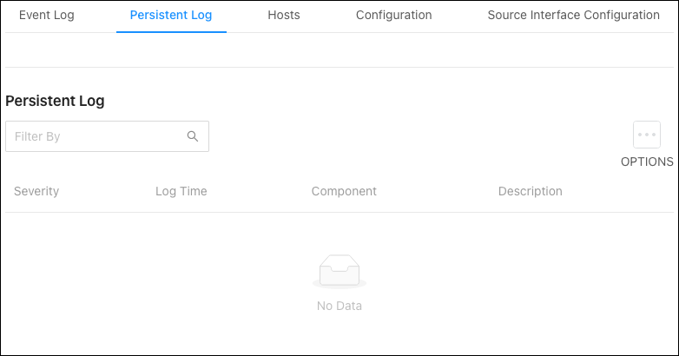Viewport: 679px width, 356px height.
Task: Go to the Configuration tab
Action: [x=393, y=15]
